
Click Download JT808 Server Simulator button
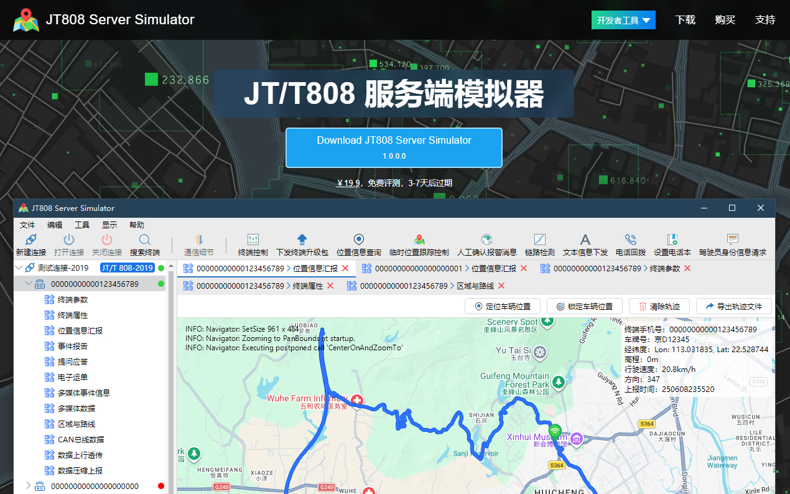pyautogui.click(x=394, y=147)
